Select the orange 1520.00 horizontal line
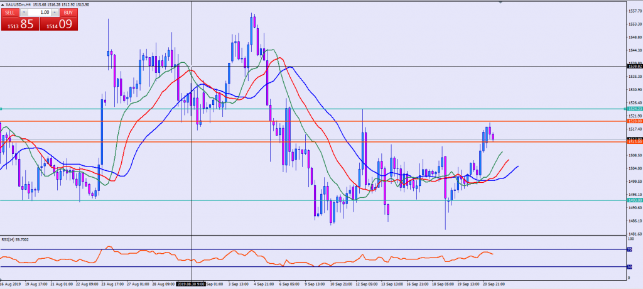The height and width of the screenshot is (289, 643). (314, 121)
